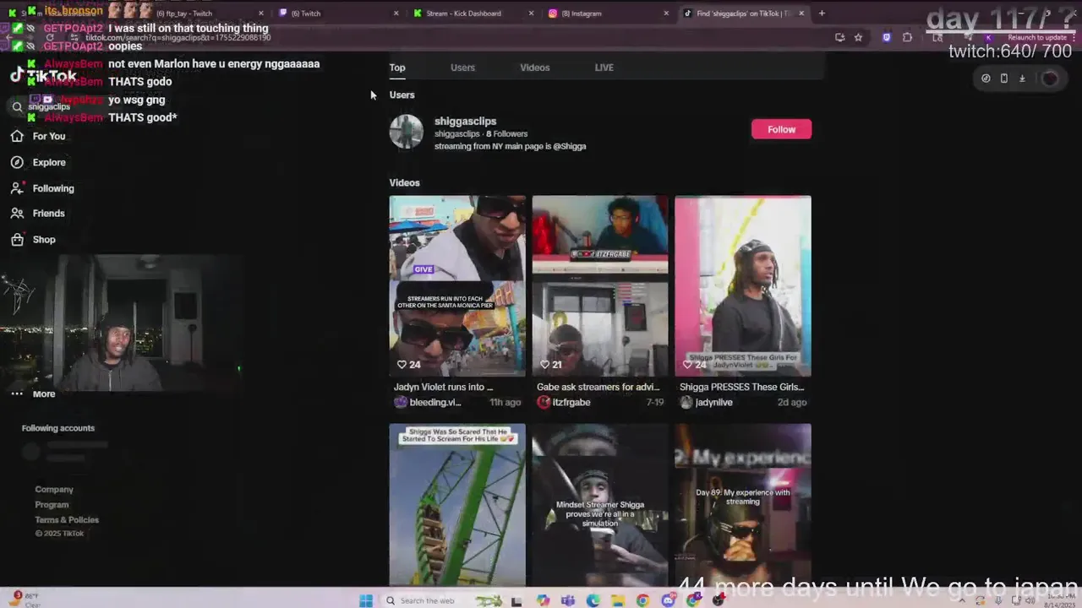Open the purple Twitch extension icon
This screenshot has height=608, width=1082.
(886, 37)
